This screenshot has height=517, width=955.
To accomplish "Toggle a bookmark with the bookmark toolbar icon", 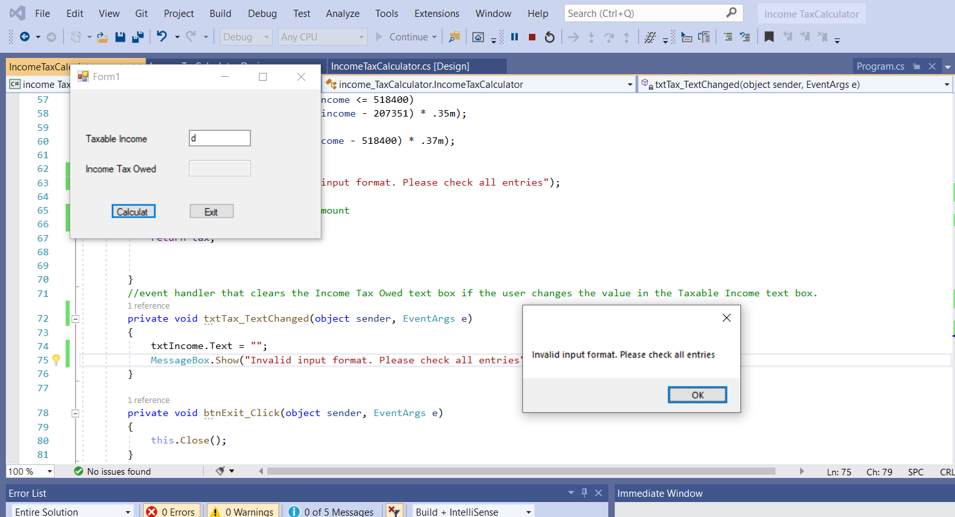I will 769,37.
